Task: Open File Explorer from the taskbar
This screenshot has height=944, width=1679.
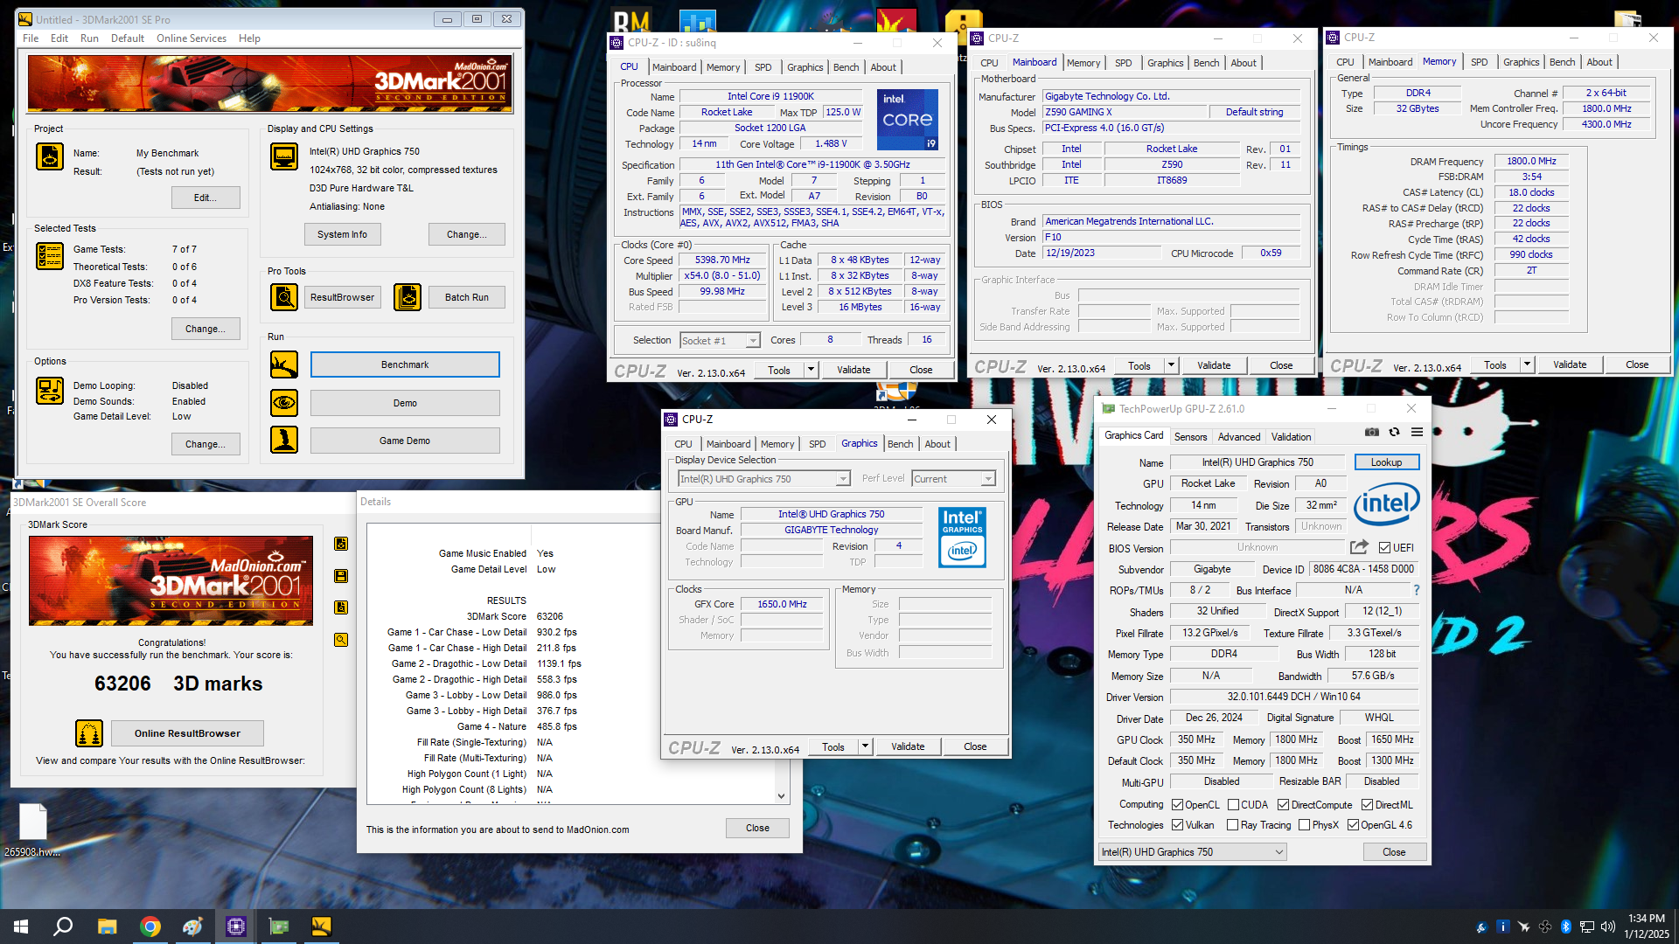Action: point(108,927)
